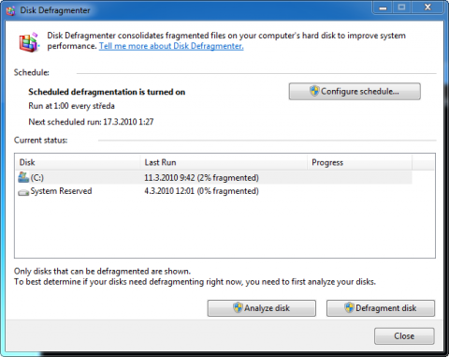Image resolution: width=449 pixels, height=357 pixels.
Task: Select the System Reserved disk row
Action: pos(213,191)
